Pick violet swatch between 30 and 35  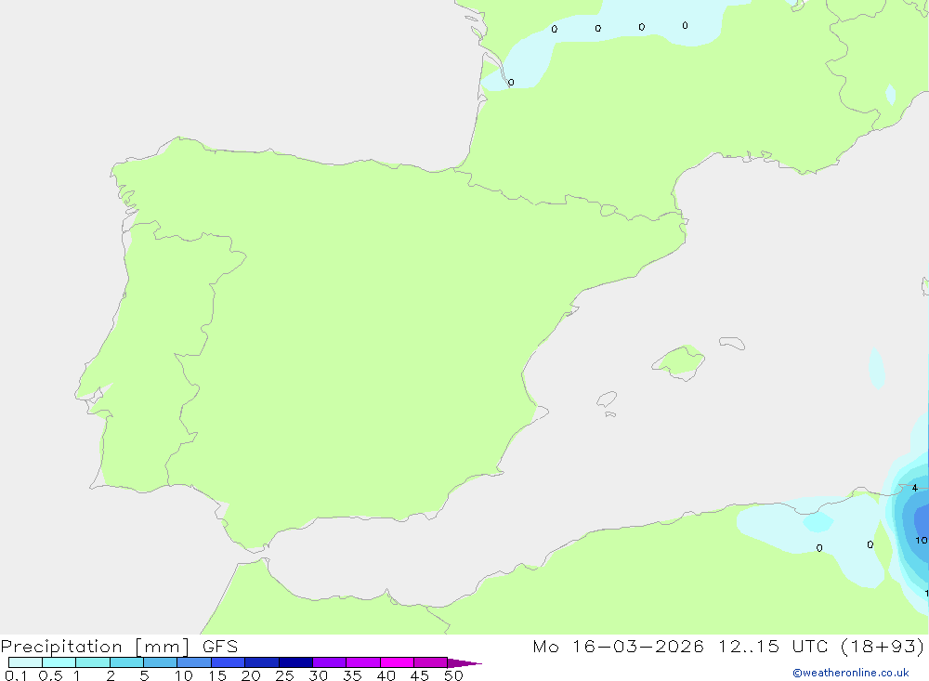coord(330,662)
